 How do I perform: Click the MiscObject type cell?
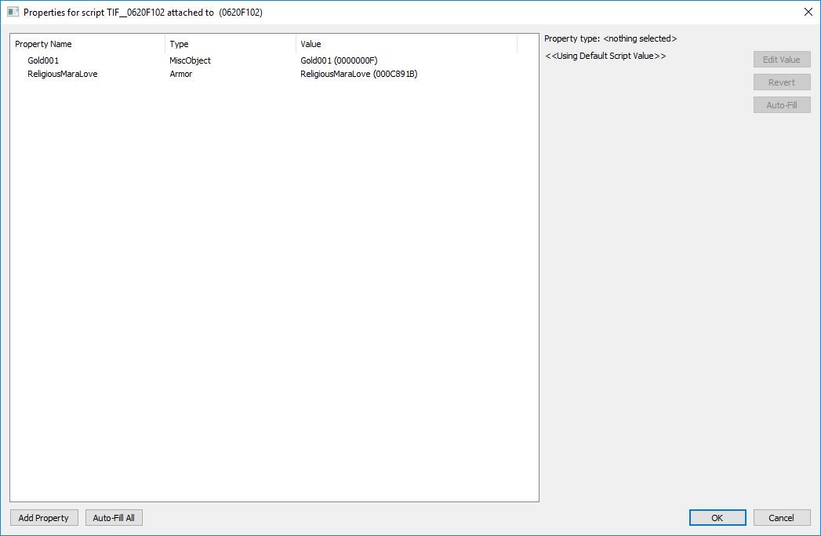tap(190, 60)
